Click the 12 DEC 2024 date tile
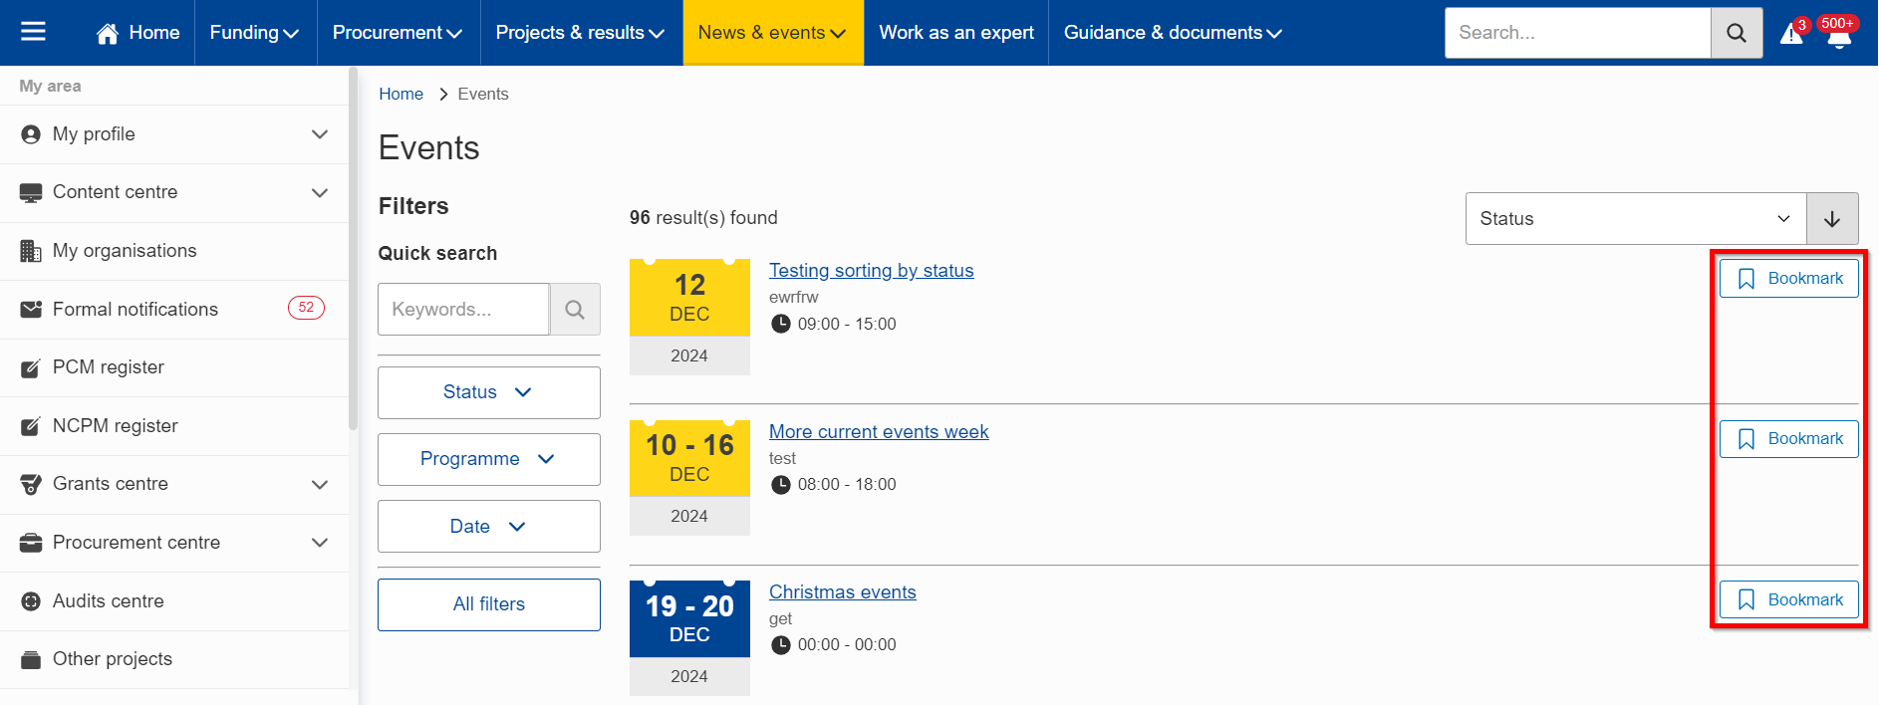The image size is (1879, 705). point(689,317)
